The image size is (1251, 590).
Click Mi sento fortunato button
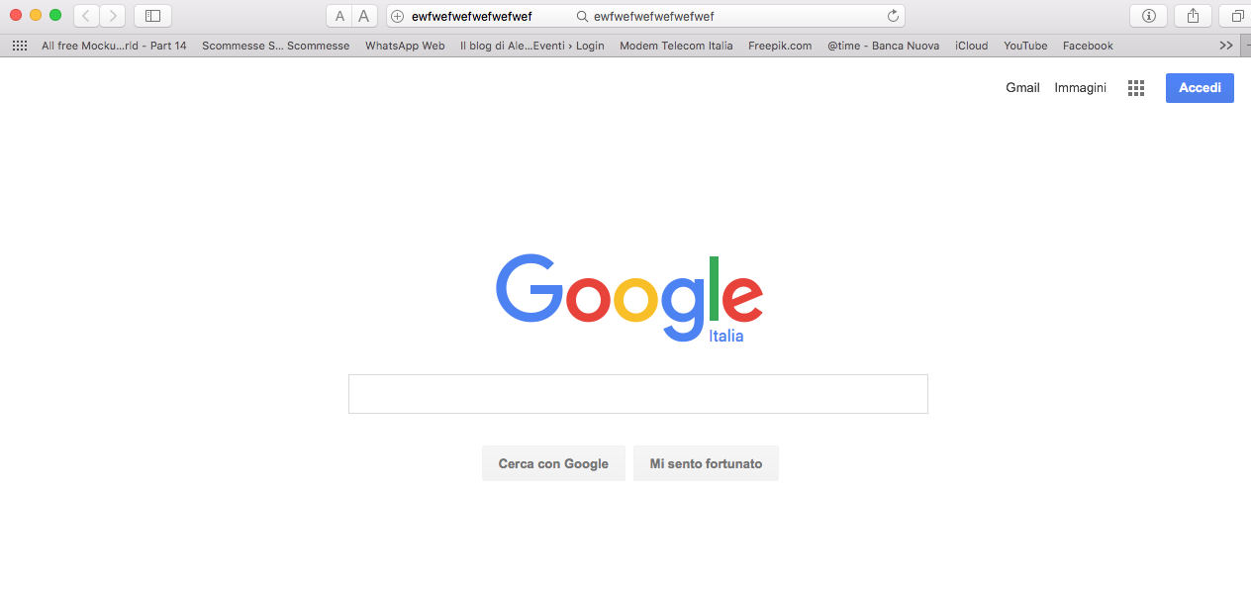click(x=706, y=463)
